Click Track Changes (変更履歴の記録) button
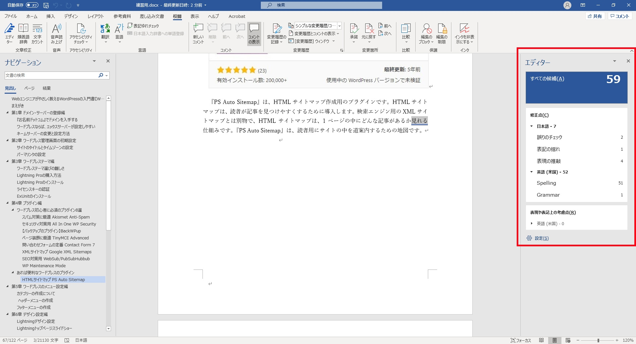This screenshot has height=344, width=636. tap(276, 33)
